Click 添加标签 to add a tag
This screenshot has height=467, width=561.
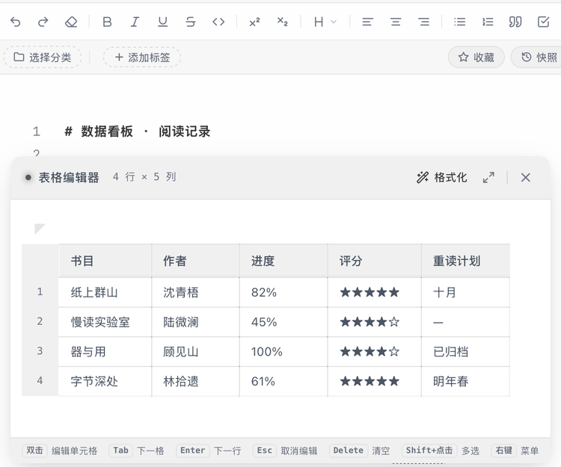(x=142, y=58)
